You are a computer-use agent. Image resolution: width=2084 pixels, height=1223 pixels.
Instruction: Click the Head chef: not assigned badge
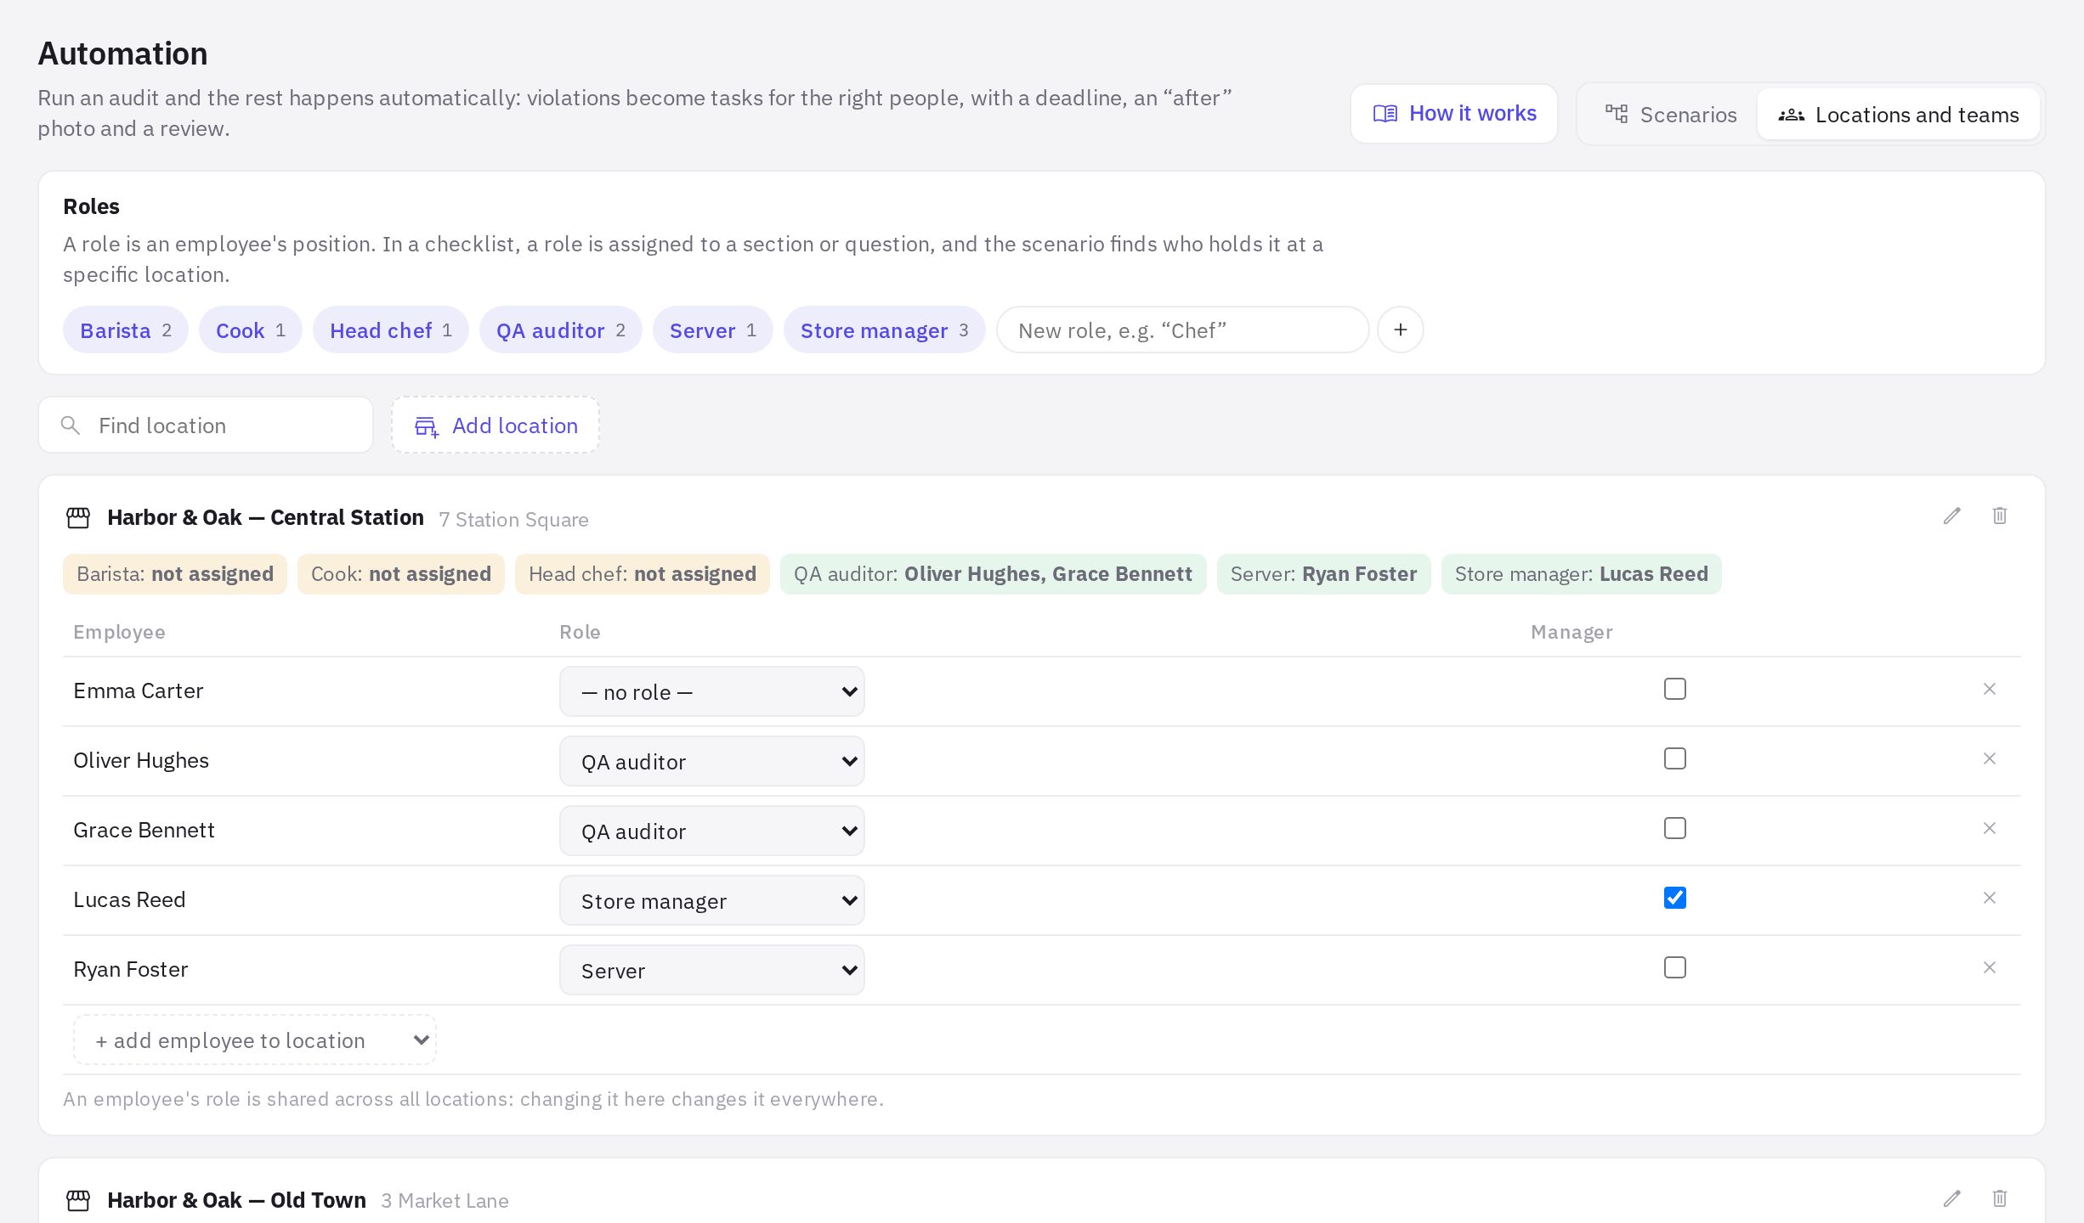click(x=643, y=574)
